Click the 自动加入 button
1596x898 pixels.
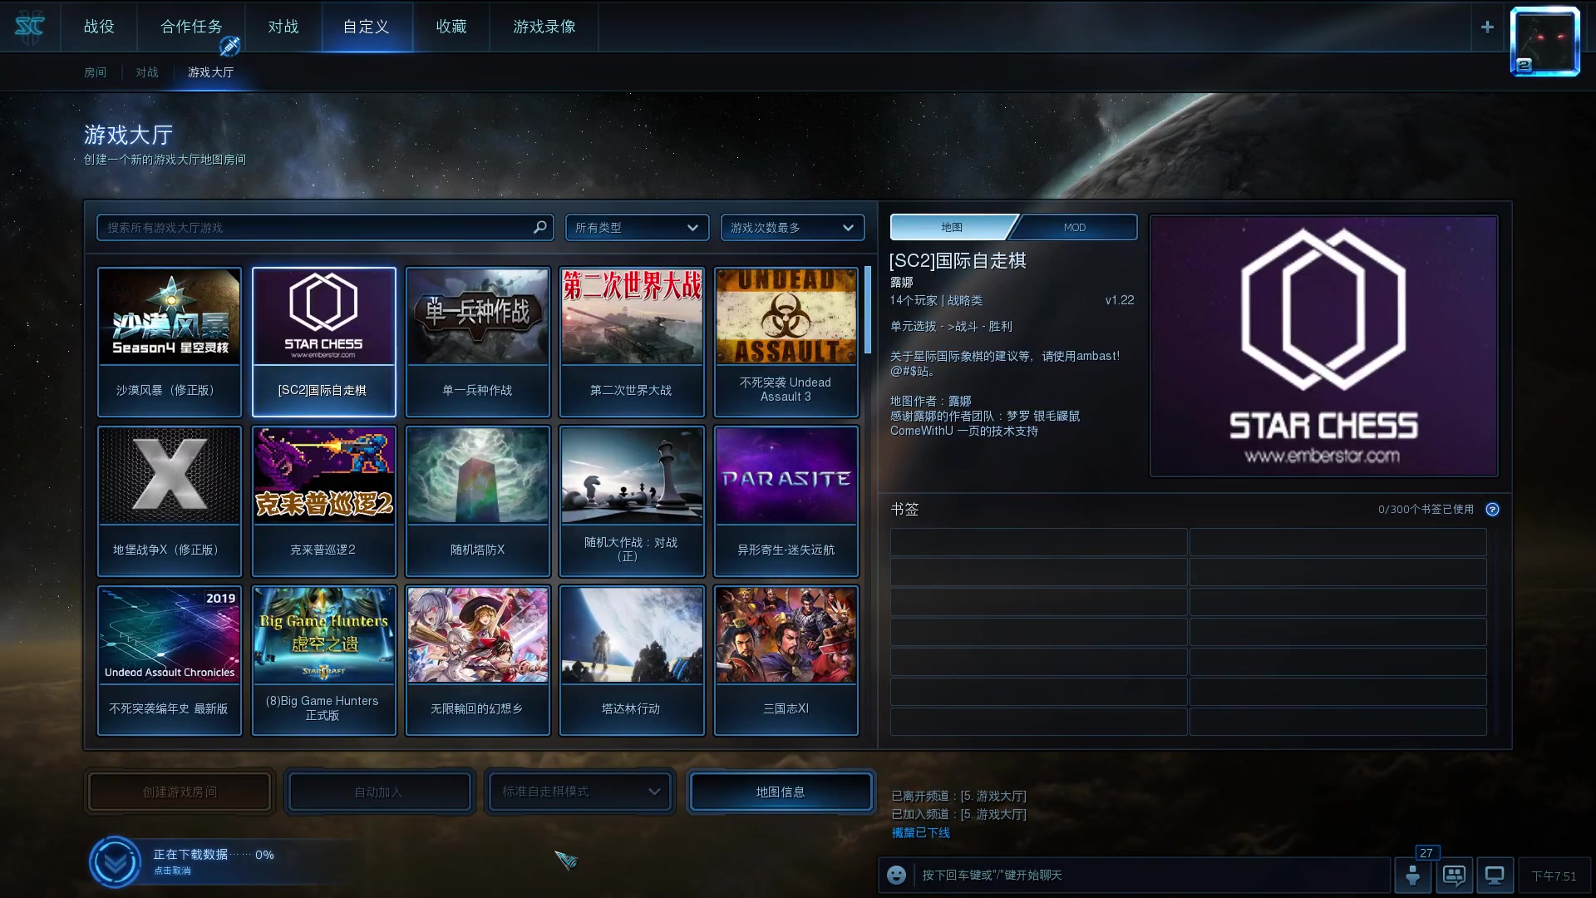(379, 792)
